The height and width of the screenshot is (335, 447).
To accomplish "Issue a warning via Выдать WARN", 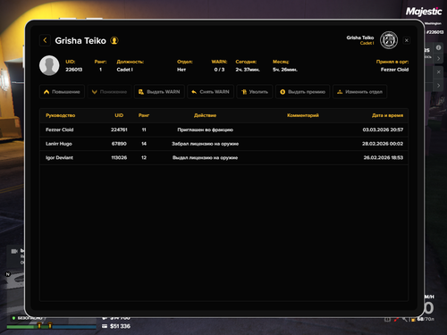I will (159, 92).
